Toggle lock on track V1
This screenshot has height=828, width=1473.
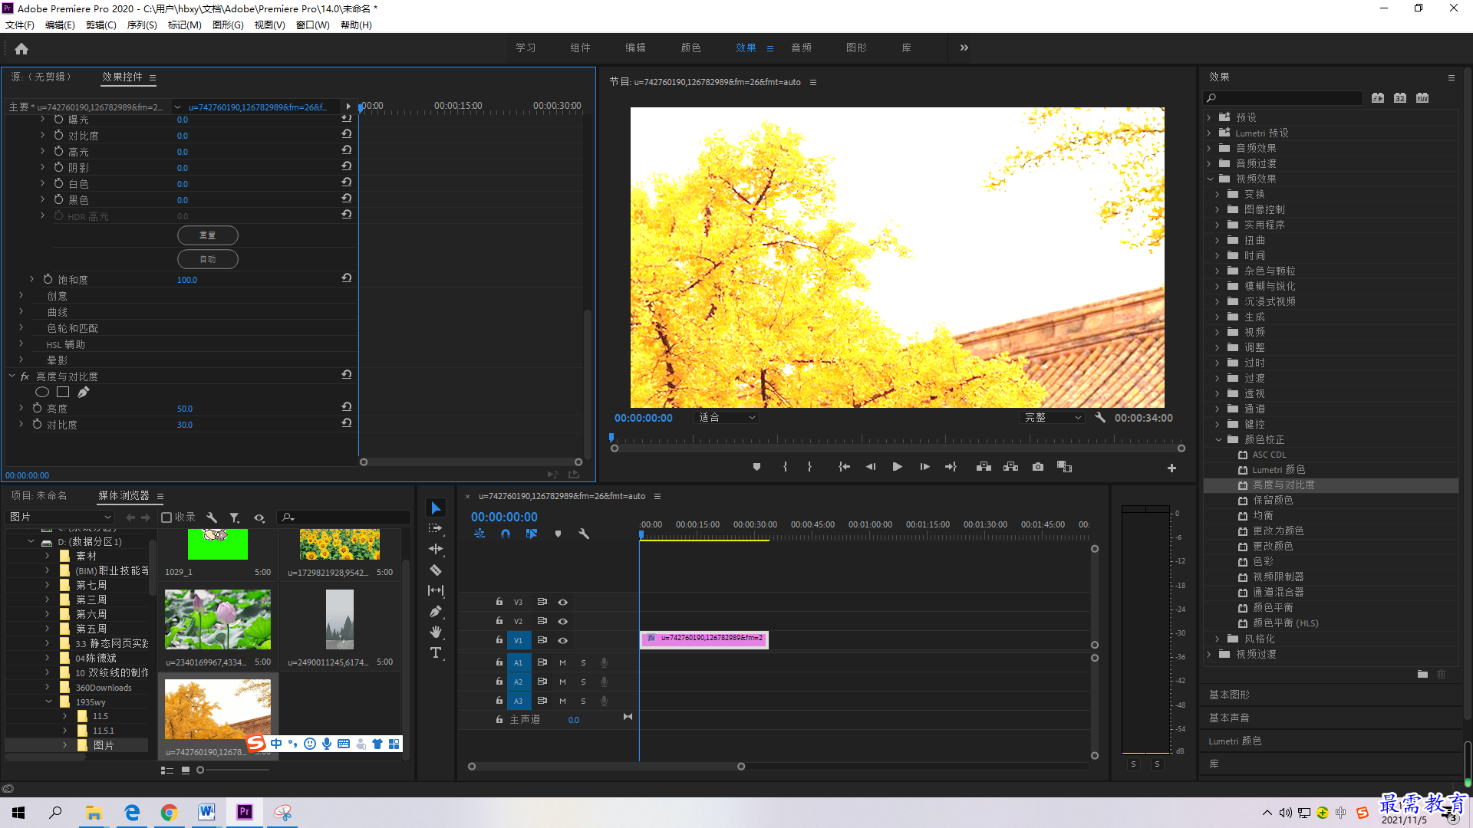499,640
